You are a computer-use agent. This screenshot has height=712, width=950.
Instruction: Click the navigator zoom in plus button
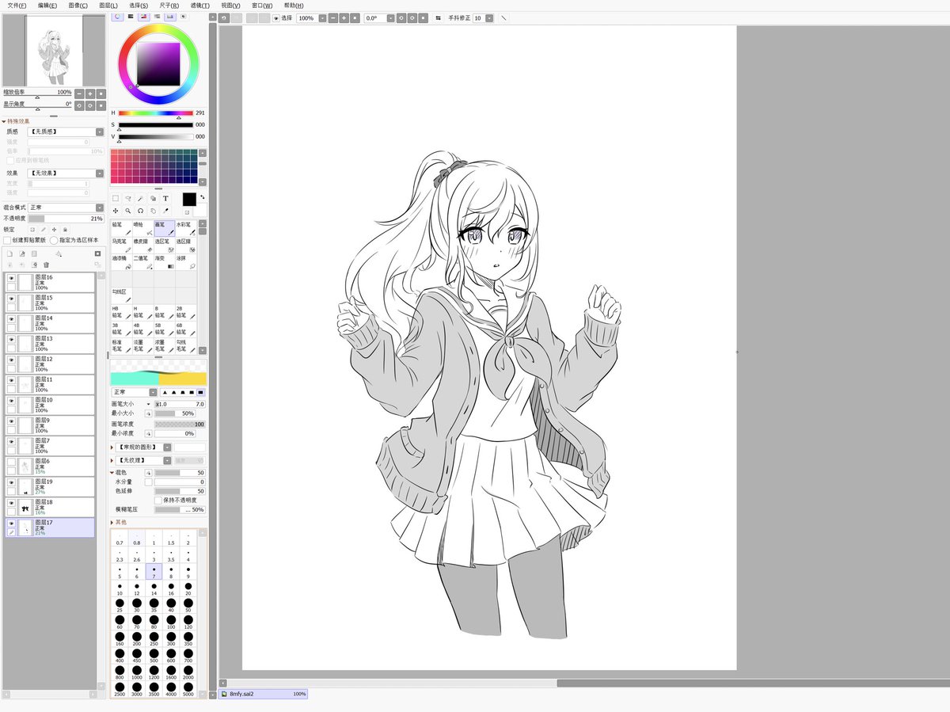point(90,93)
